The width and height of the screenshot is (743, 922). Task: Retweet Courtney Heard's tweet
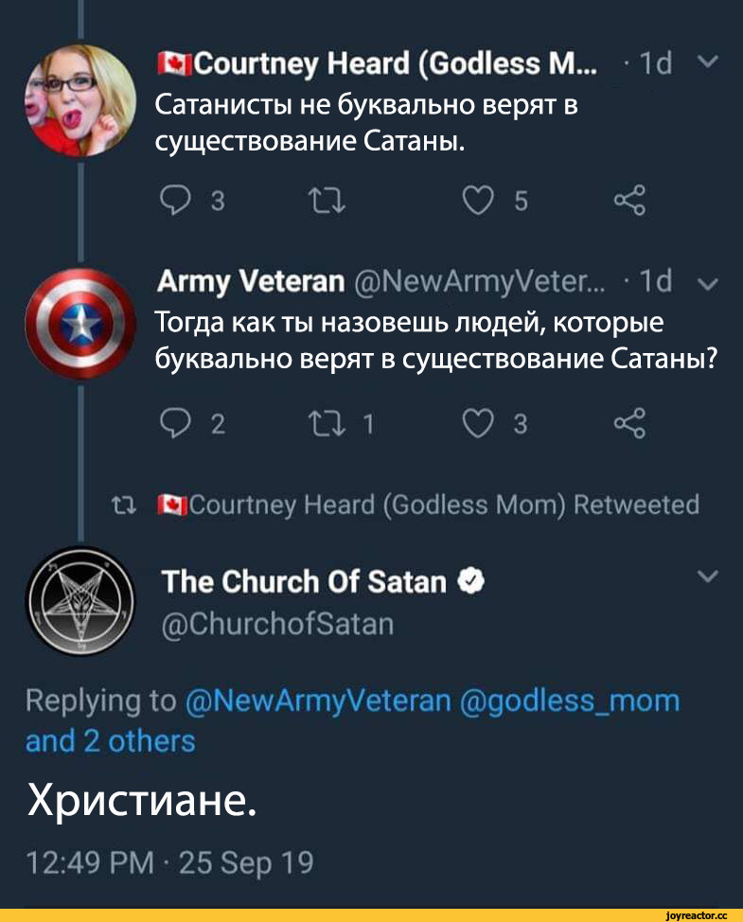[318, 199]
